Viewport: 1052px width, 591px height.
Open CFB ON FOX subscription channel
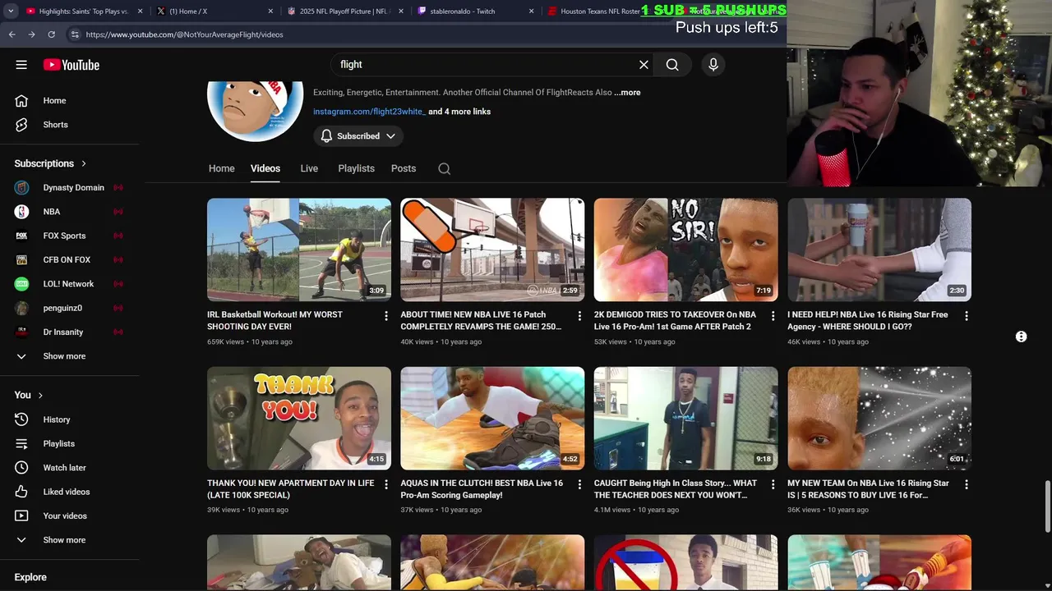click(70, 259)
